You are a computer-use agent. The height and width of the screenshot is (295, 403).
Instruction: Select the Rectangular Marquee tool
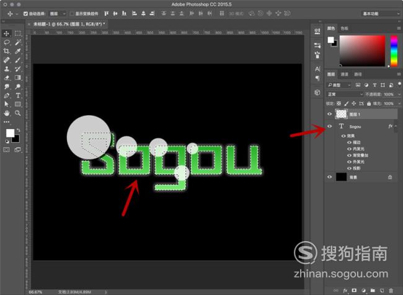coord(18,33)
